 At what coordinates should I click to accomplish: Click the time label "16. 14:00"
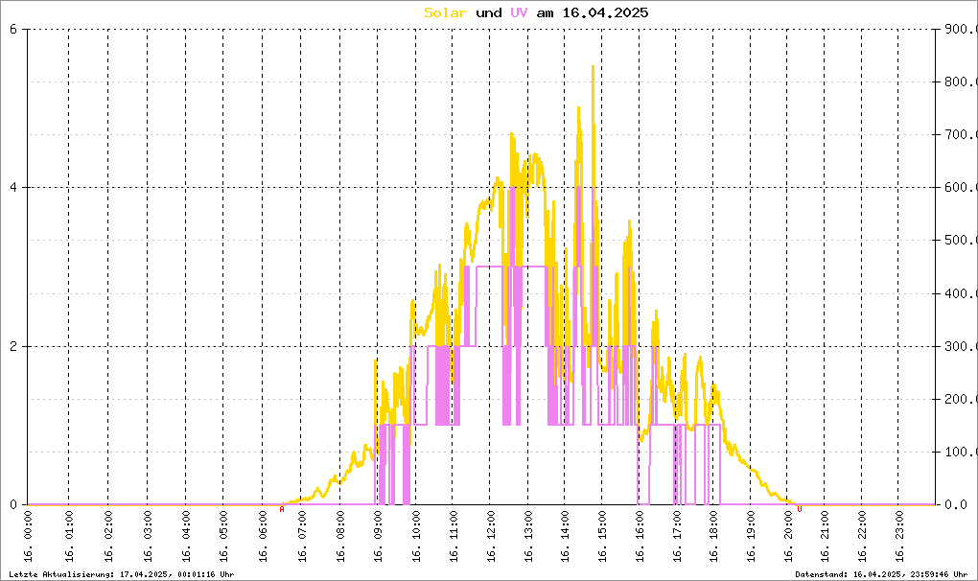tap(565, 536)
